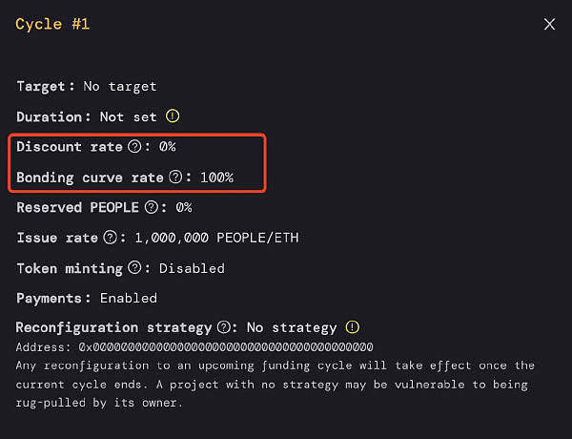Viewport: 572px width, 439px height.
Task: Click the 1,000,000 PEOPLE/ETH issue rate value
Action: click(216, 238)
